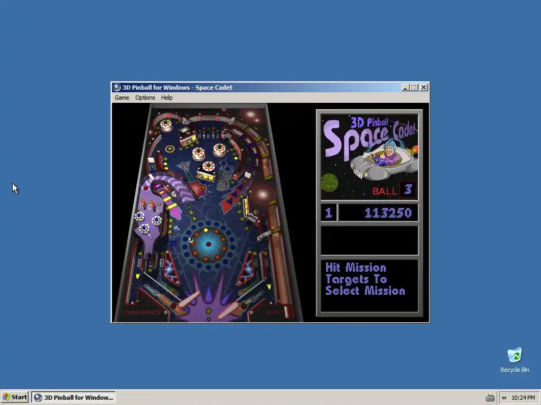
Task: Click the 'Hit Mission Targets' message text
Action: 365,279
